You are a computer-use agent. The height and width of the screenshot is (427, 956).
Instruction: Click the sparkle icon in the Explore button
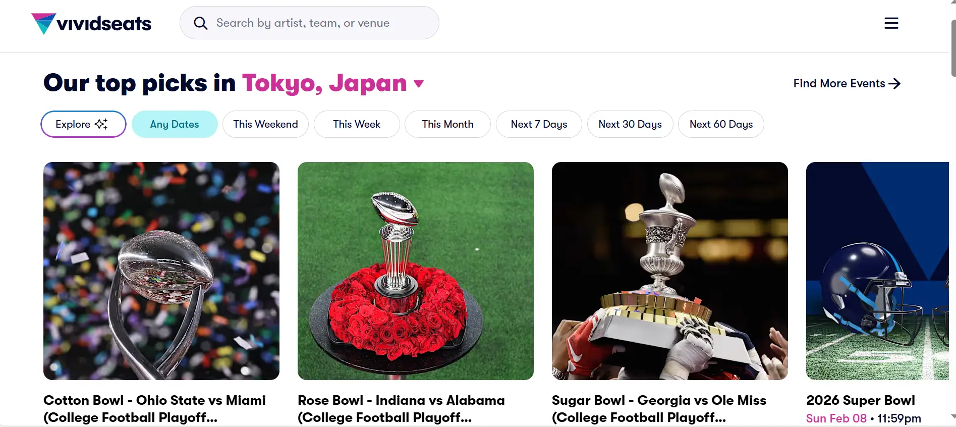click(101, 124)
